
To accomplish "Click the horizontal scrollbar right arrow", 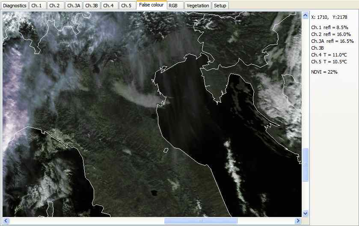I will click(x=298, y=221).
